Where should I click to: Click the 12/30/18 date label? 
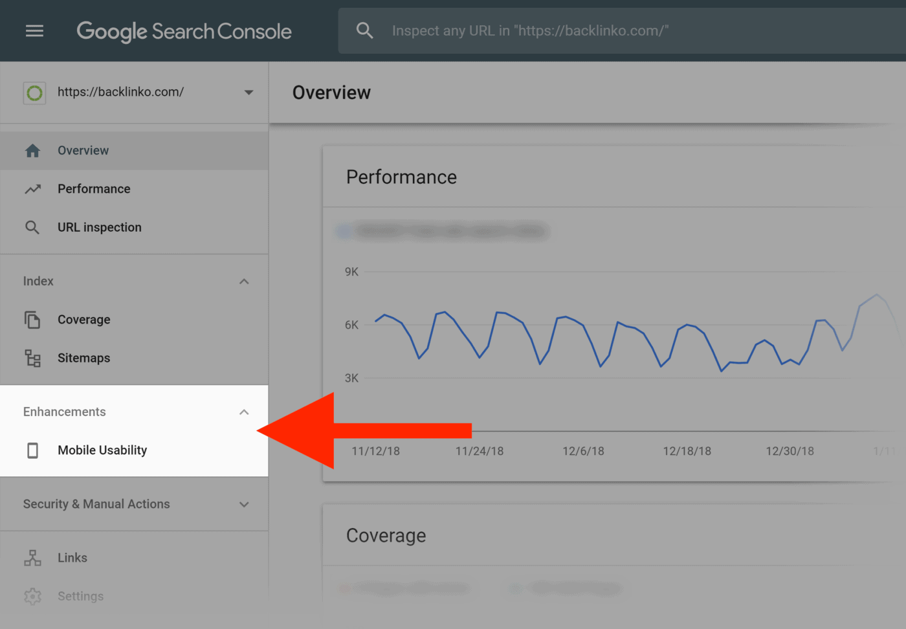coord(790,451)
